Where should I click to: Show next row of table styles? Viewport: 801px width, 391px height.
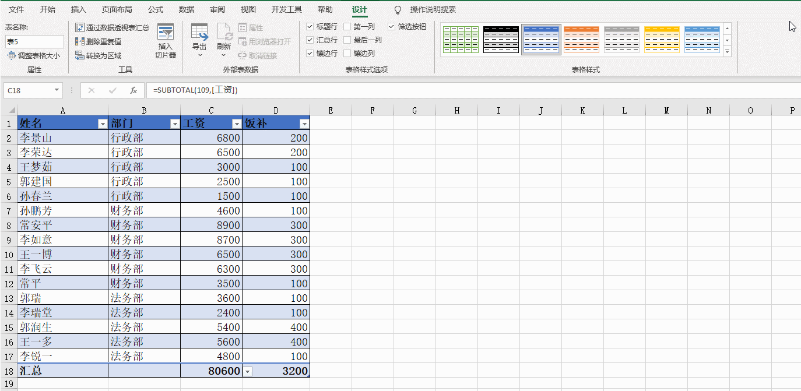click(x=727, y=40)
